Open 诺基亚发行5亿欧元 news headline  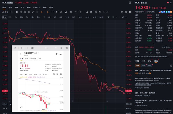[x=153, y=70]
